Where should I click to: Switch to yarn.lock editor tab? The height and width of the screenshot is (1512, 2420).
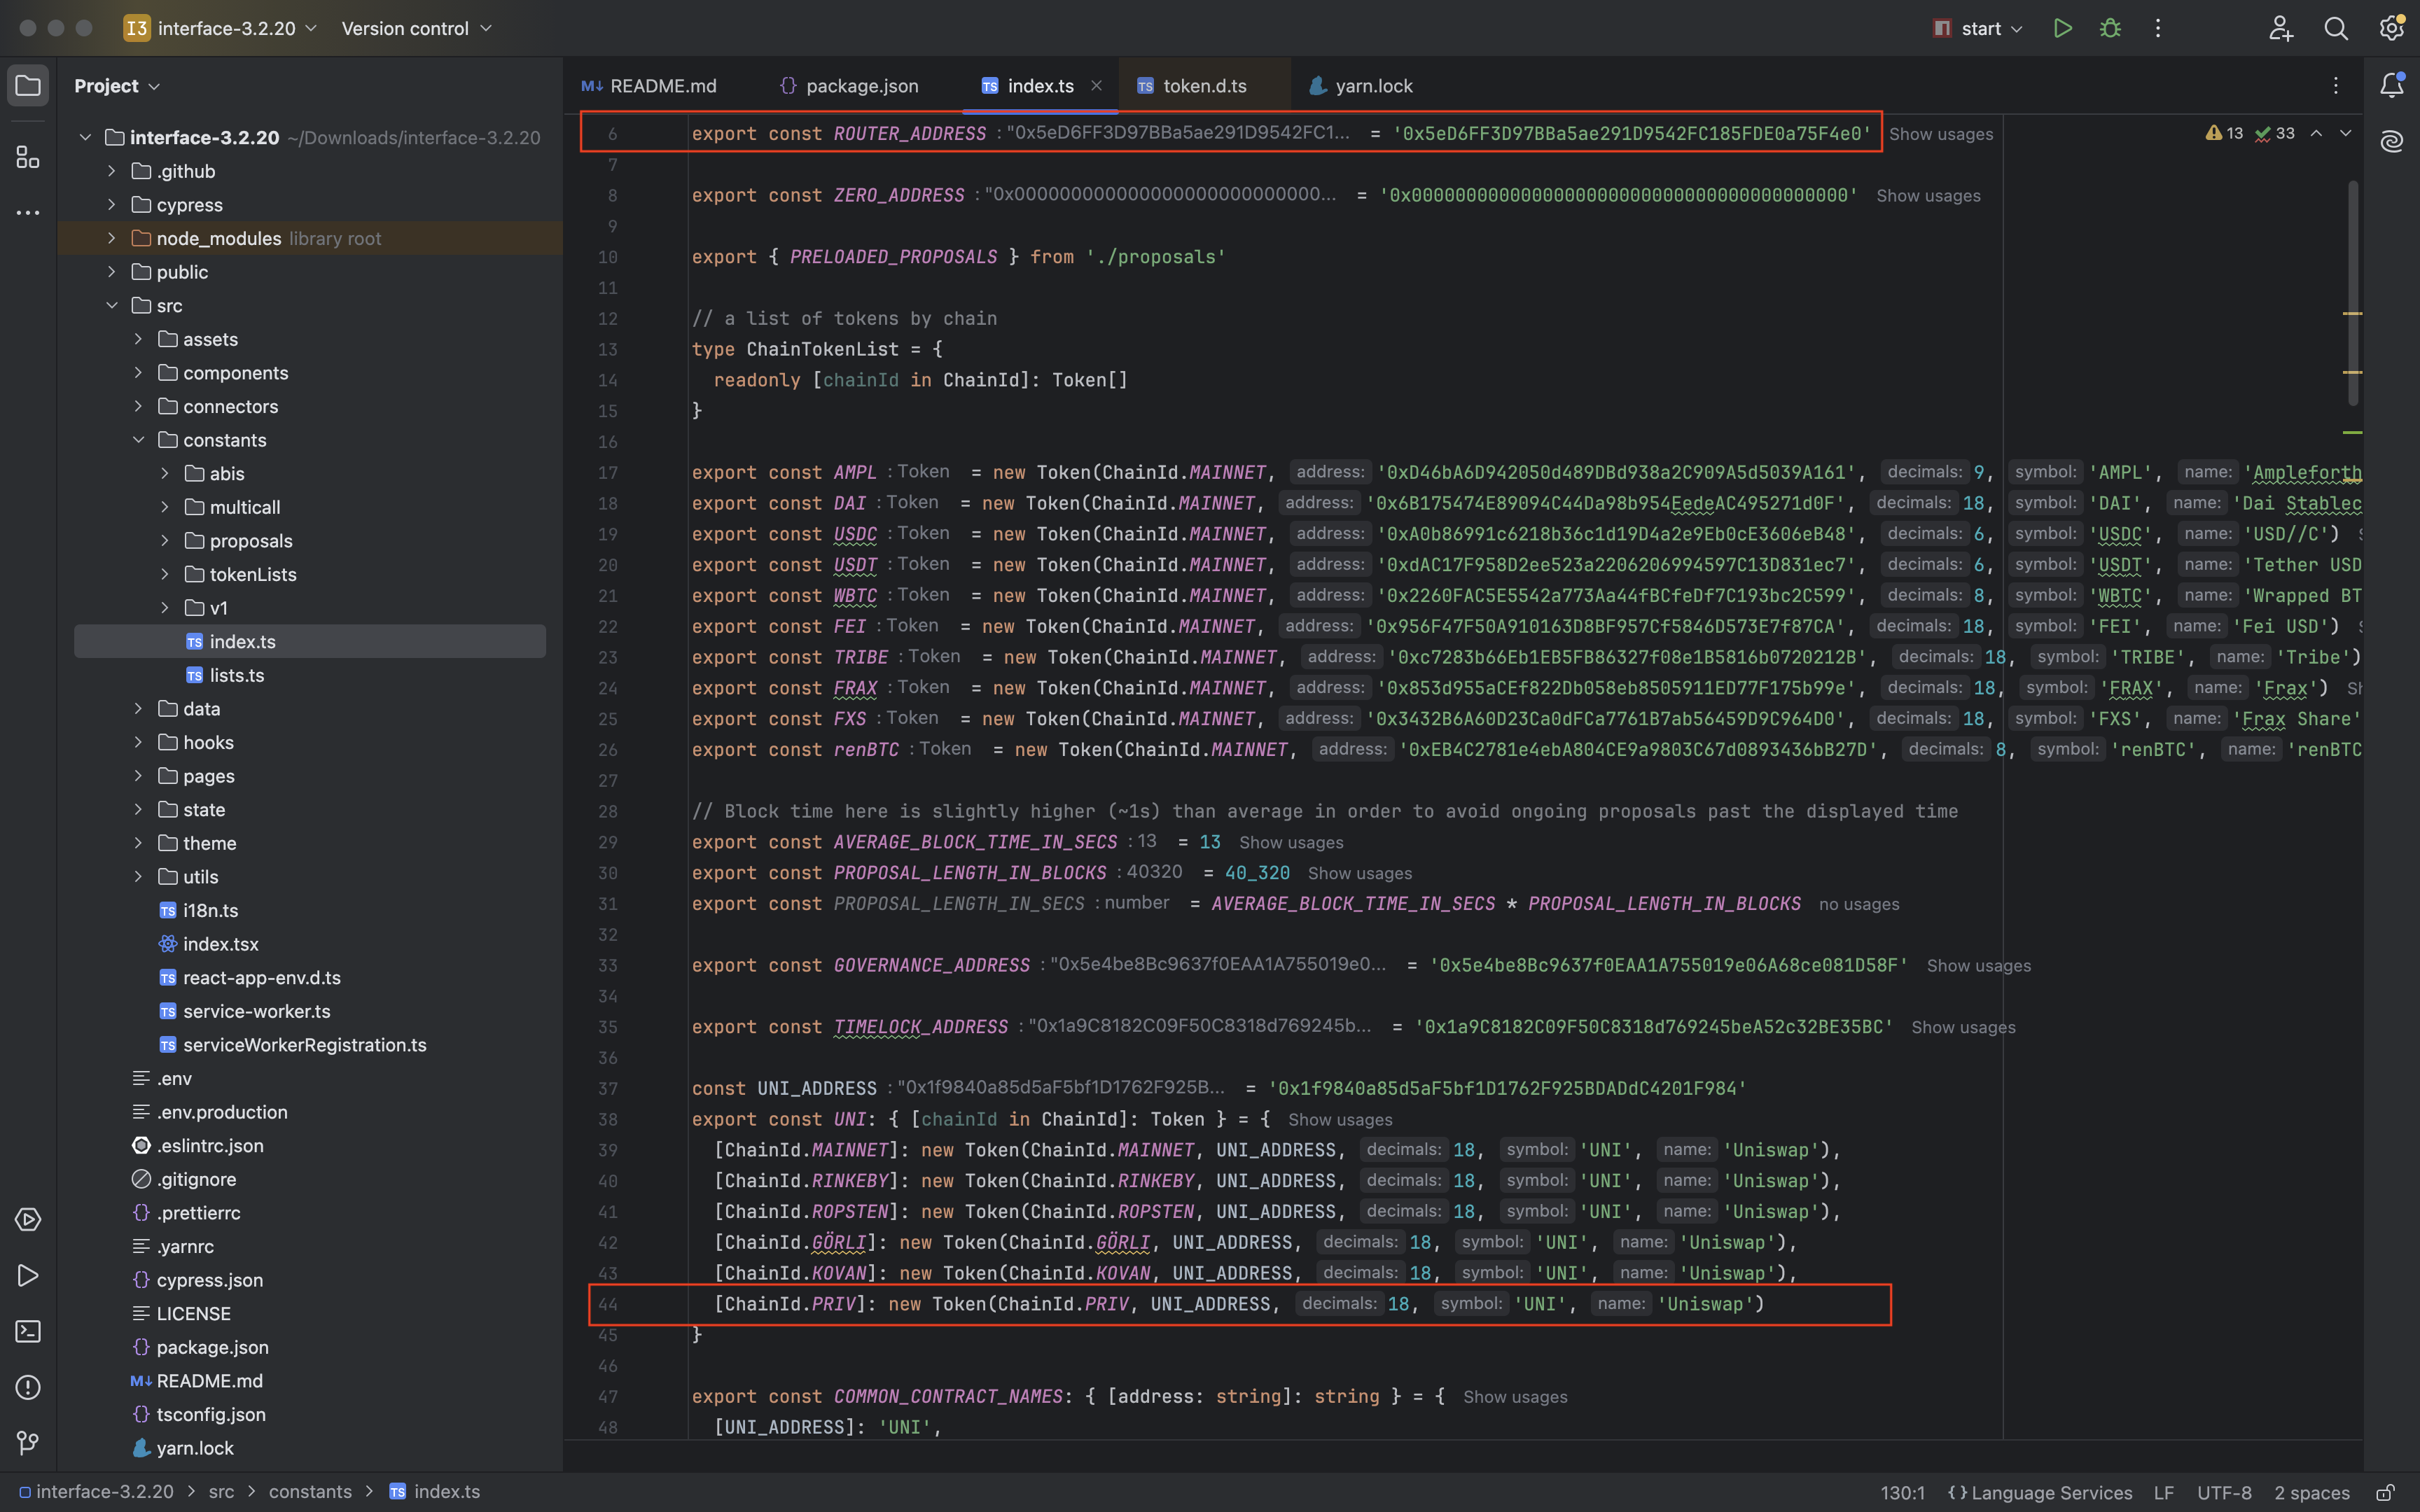click(1362, 86)
